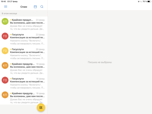Screen dimensions: 152x114
Task: Tap red ГО avatar of 23 февр. email
Action: (5, 36)
